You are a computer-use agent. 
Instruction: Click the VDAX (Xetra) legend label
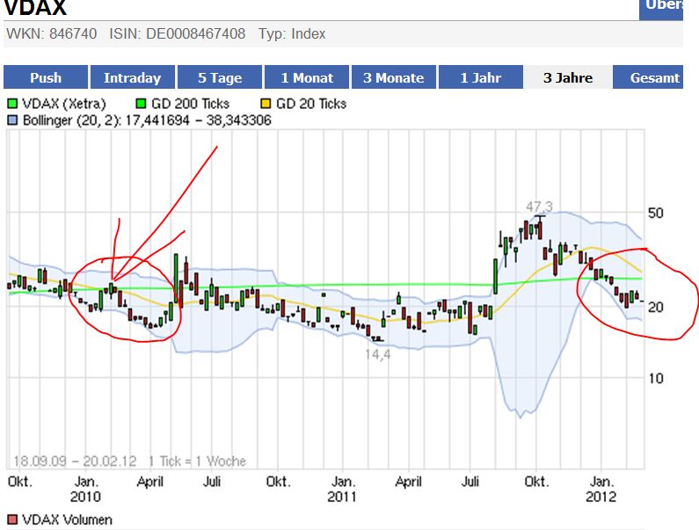64,104
